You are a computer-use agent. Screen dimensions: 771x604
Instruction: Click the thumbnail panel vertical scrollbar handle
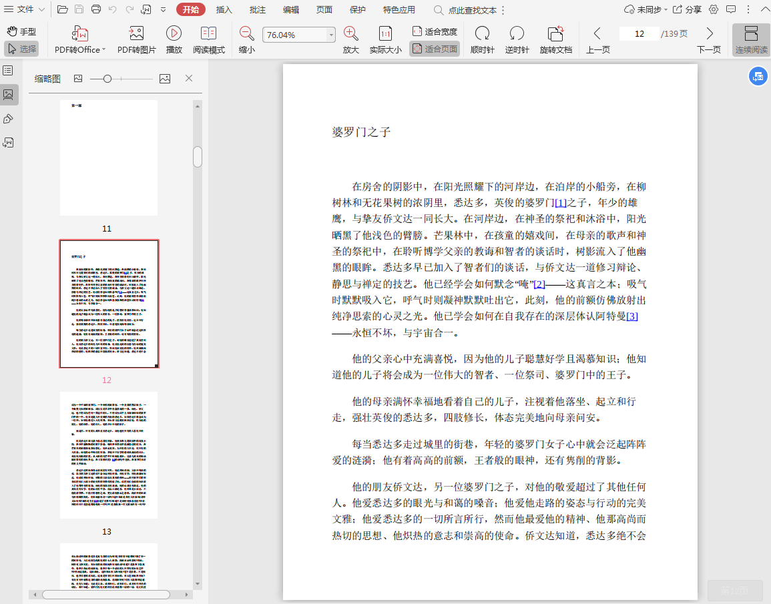click(x=198, y=157)
